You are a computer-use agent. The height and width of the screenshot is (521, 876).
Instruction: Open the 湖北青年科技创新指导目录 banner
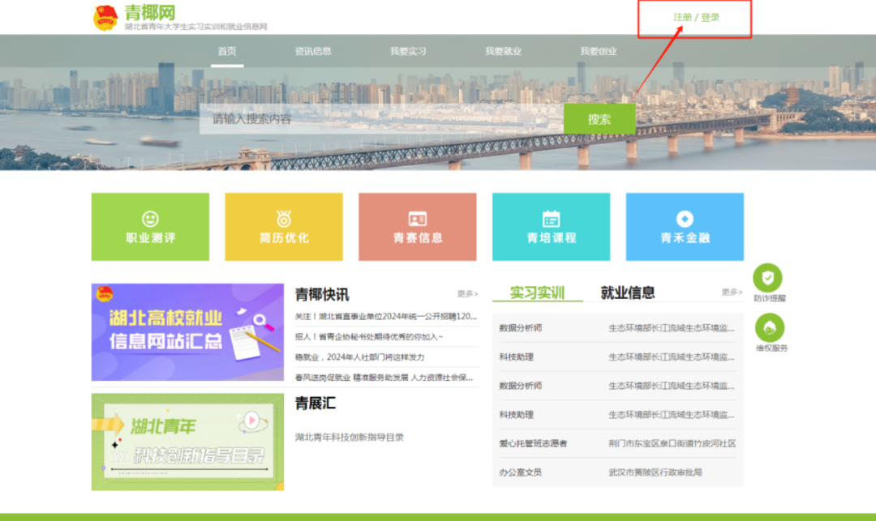(x=187, y=442)
